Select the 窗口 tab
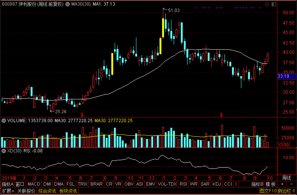Screen dimensions: 297x195 pos(20,184)
